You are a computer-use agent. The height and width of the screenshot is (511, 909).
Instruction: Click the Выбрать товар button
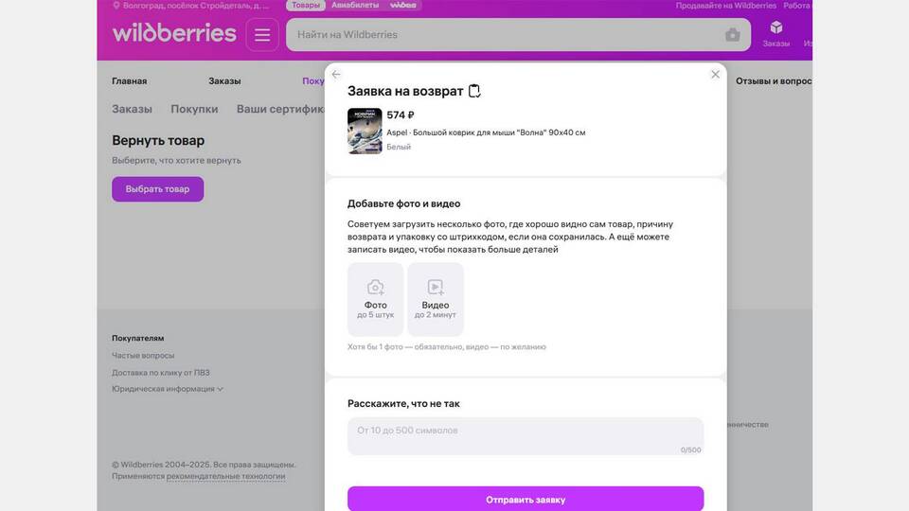point(158,189)
